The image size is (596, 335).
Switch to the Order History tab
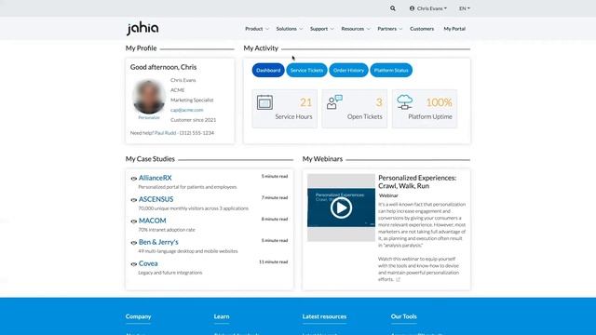pyautogui.click(x=348, y=71)
